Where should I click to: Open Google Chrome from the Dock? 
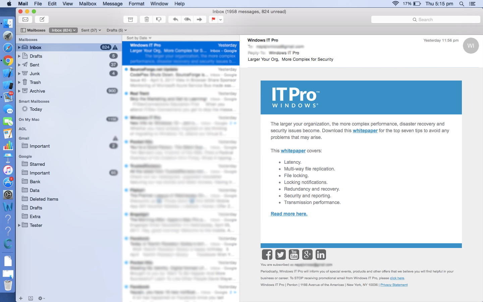pos(8,61)
